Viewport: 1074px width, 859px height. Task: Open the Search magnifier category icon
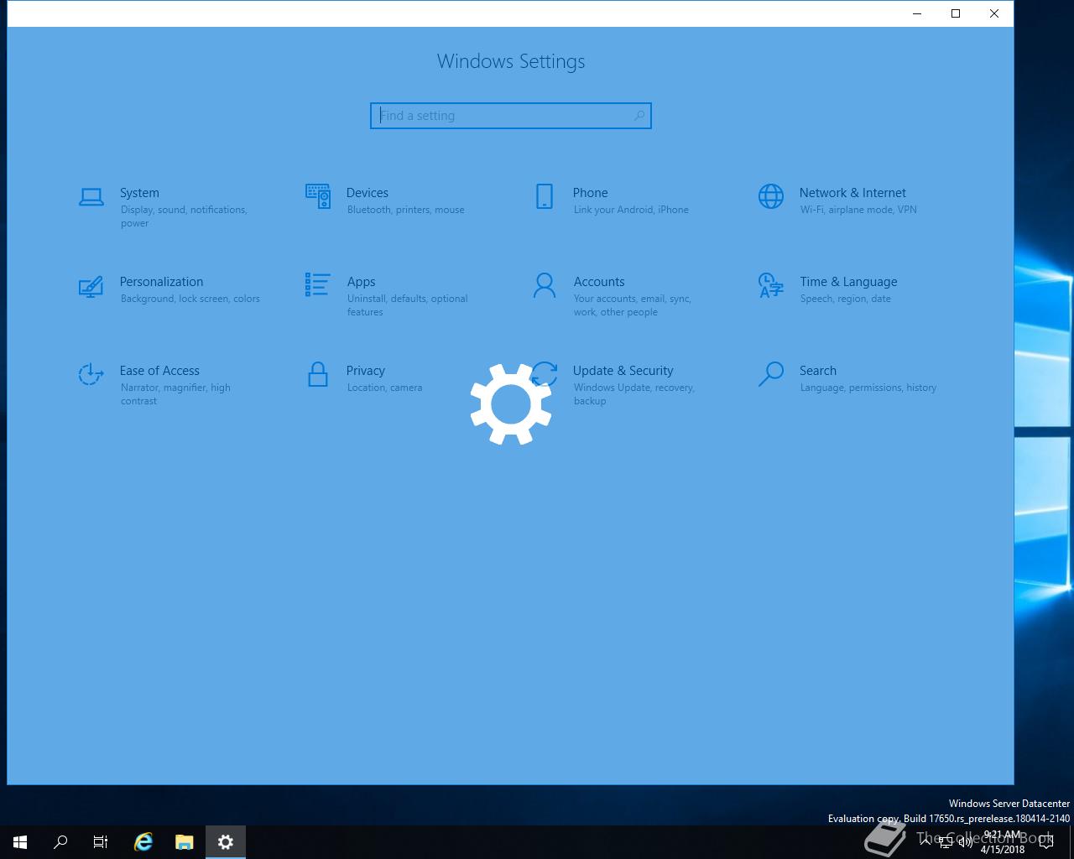pyautogui.click(x=771, y=374)
